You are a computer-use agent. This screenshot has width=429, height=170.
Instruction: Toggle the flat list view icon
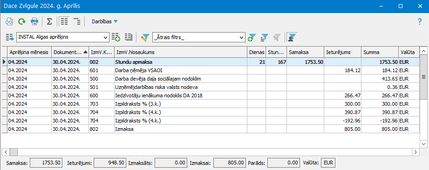click(64, 21)
